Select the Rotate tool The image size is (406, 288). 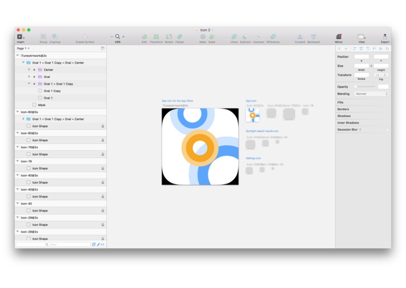[169, 37]
